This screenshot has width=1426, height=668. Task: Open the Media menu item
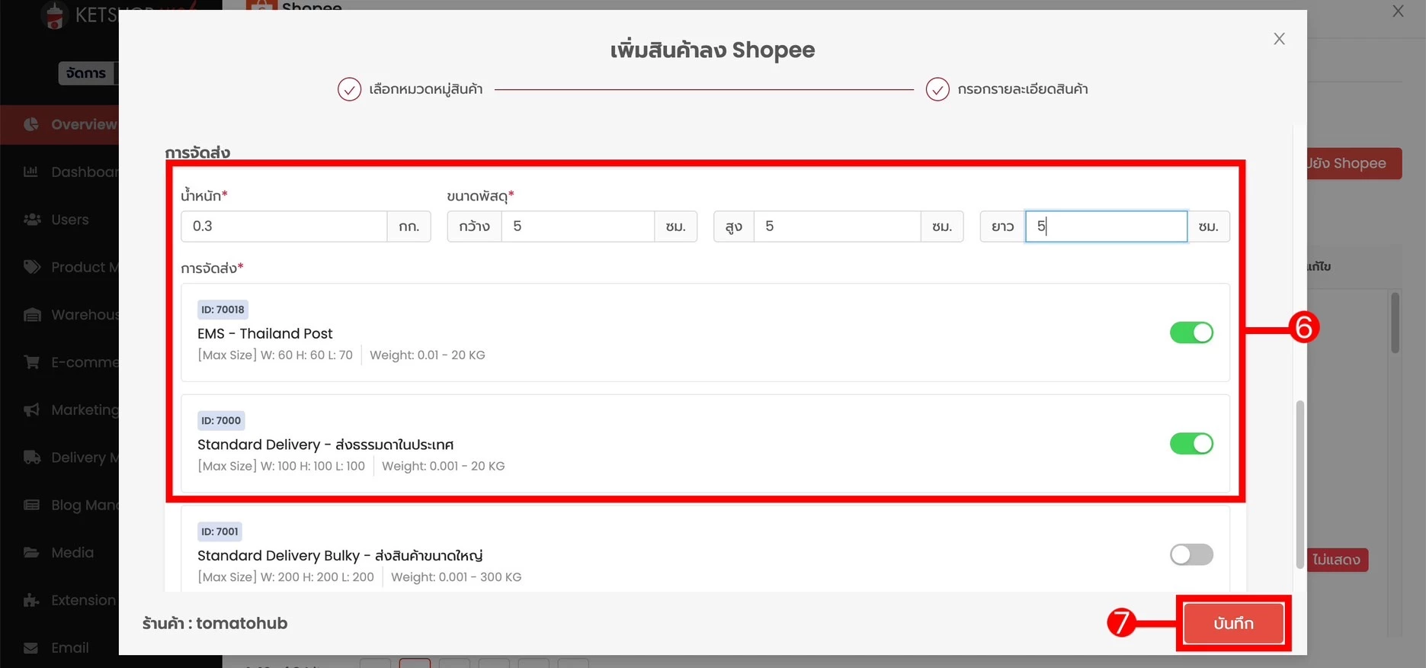(72, 553)
